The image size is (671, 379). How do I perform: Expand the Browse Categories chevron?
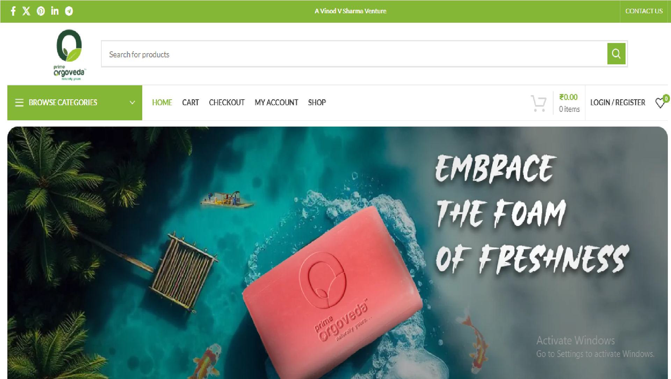132,102
